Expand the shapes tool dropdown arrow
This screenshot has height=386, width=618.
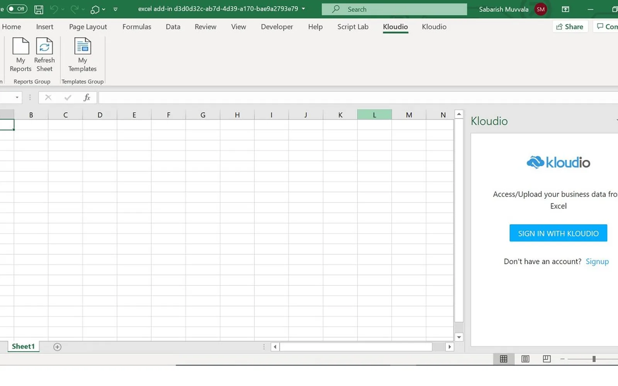tap(104, 9)
